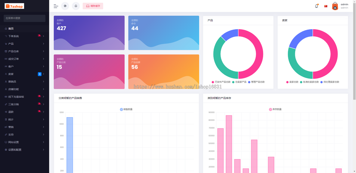Click the China flag language icon
Viewport: 356px width, 173px height.
click(x=326, y=6)
